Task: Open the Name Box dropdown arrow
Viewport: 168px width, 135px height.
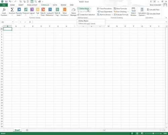Action: (13, 22)
